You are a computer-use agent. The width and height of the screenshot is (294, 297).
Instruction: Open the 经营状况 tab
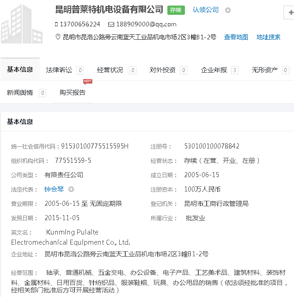110,70
